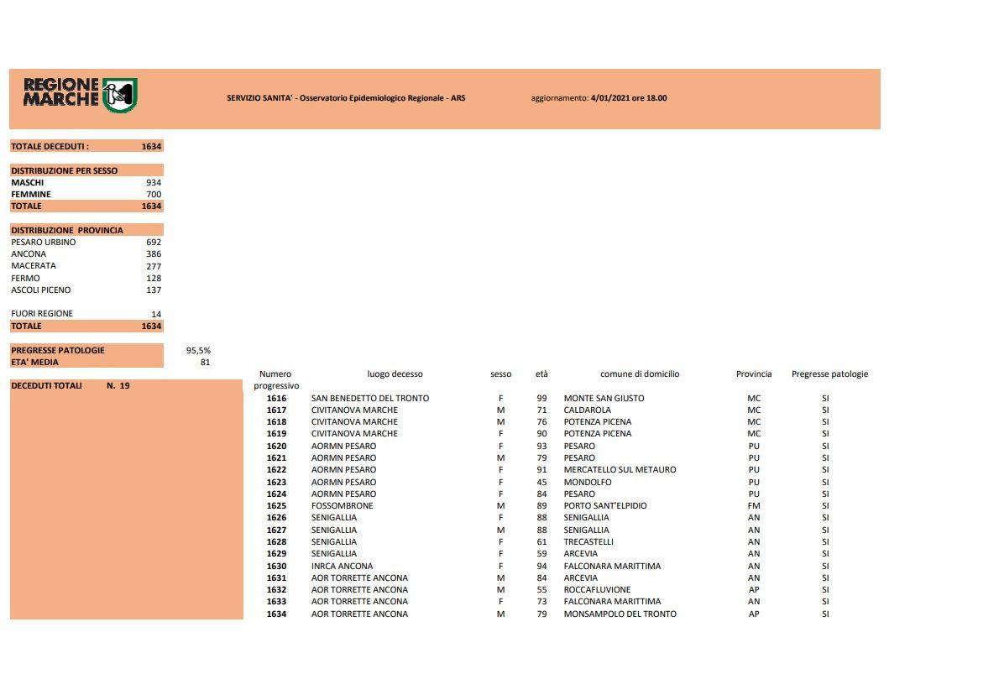Click age 79 in row 1621
This screenshot has width=999, height=695.
[541, 458]
